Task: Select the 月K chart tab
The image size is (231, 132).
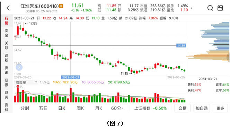Action: pyautogui.click(x=99, y=108)
